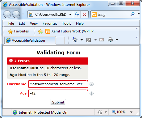Click the security lock status icon
The width and height of the screenshot is (142, 118).
point(100,112)
